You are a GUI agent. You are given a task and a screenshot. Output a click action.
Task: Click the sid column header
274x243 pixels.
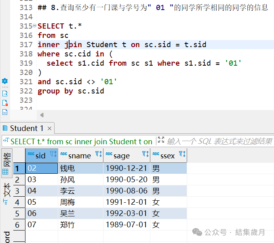(x=42, y=156)
